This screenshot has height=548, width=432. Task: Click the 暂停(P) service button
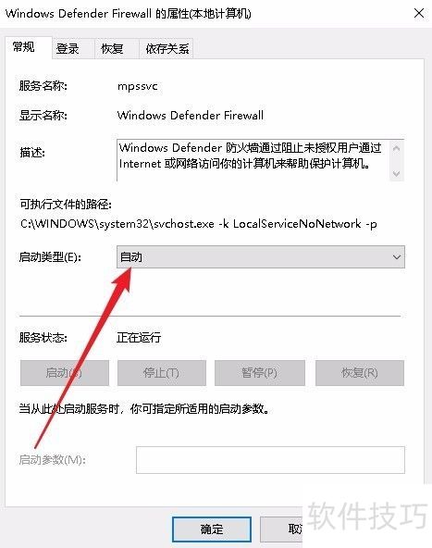[260, 373]
